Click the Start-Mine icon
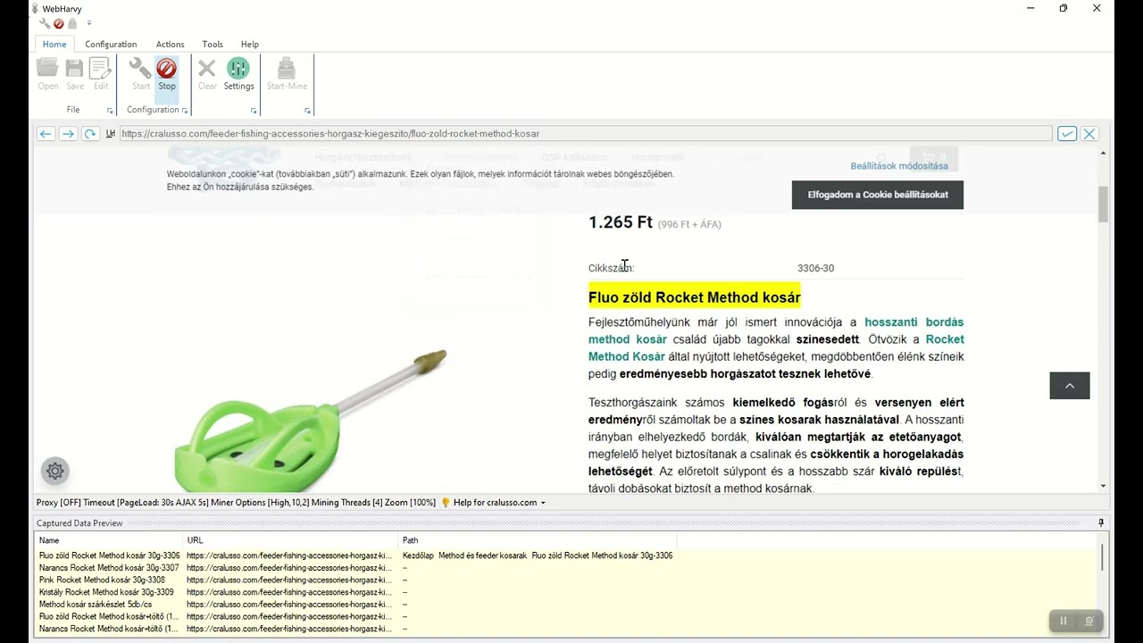1143x643 pixels. click(x=287, y=73)
